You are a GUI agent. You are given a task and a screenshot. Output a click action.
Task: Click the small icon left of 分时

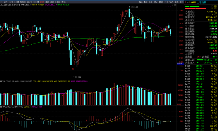point(1,2)
